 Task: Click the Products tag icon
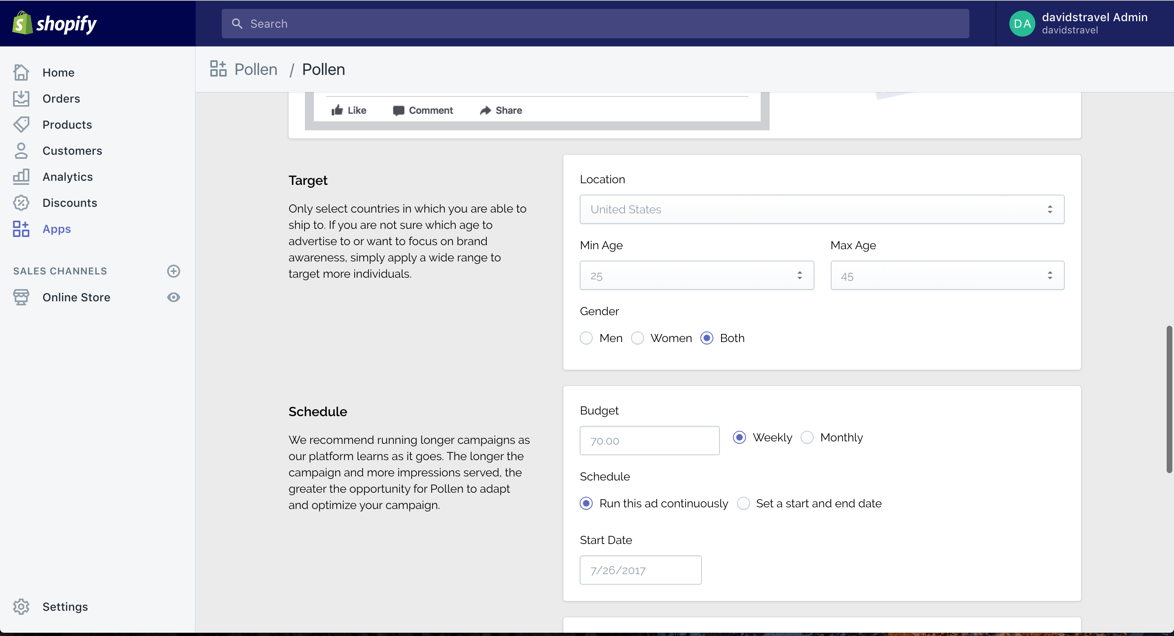click(21, 124)
